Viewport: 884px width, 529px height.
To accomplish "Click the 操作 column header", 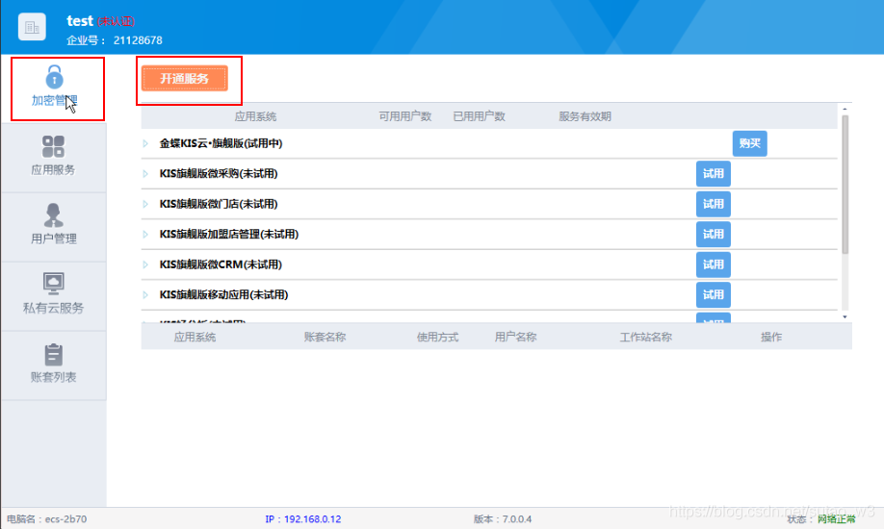I will point(771,337).
